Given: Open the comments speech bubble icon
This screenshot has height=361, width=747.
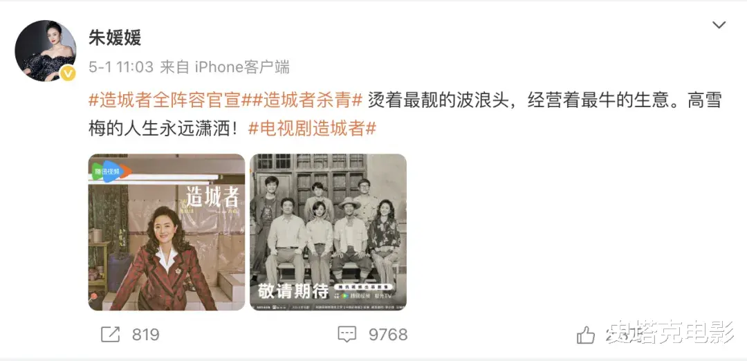Looking at the screenshot, I should pos(347,334).
